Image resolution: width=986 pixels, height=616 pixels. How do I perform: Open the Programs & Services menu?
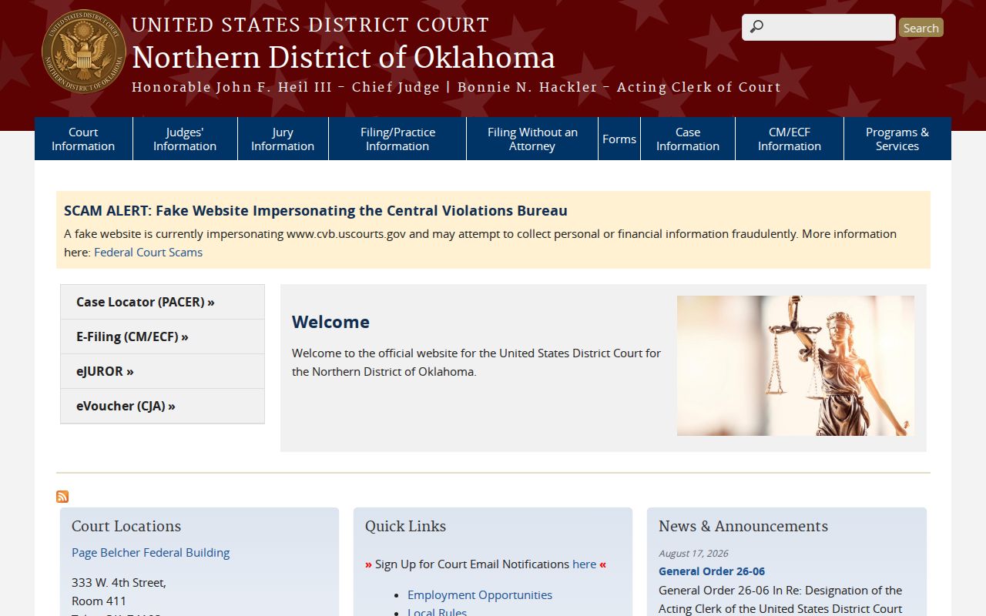(x=897, y=139)
